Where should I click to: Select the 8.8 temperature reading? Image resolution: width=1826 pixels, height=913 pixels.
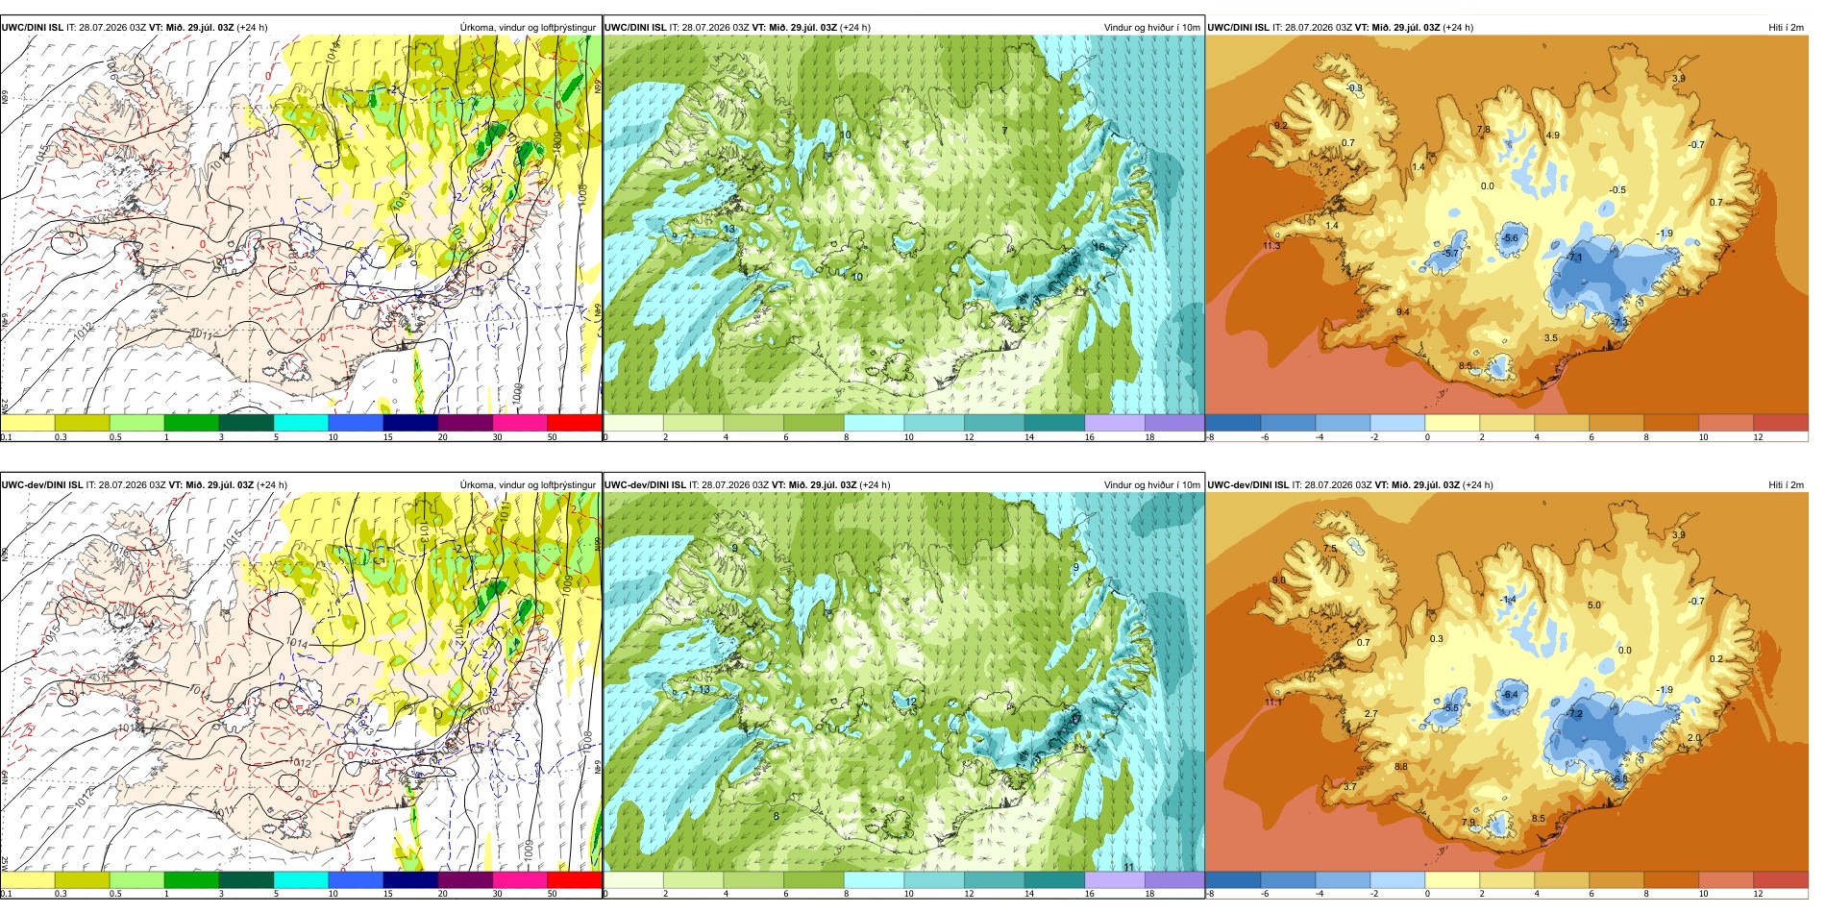click(x=1401, y=767)
